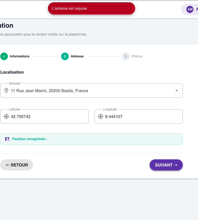
Task: Expand the Adresse dropdown arrow
Action: tap(177, 91)
